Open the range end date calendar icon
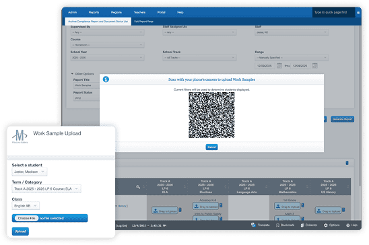Image resolution: width=369 pixels, height=245 pixels. click(314, 65)
